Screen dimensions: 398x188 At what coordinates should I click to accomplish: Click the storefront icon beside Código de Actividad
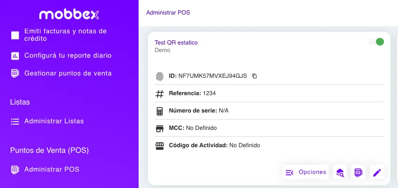click(x=159, y=146)
